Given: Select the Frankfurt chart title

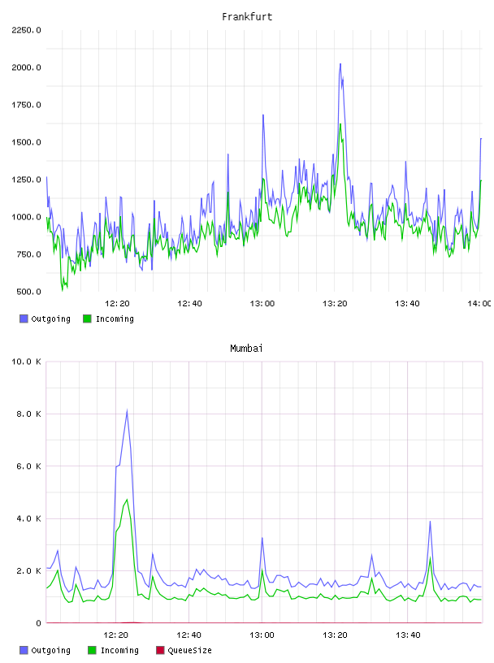Looking at the screenshot, I should tap(247, 17).
